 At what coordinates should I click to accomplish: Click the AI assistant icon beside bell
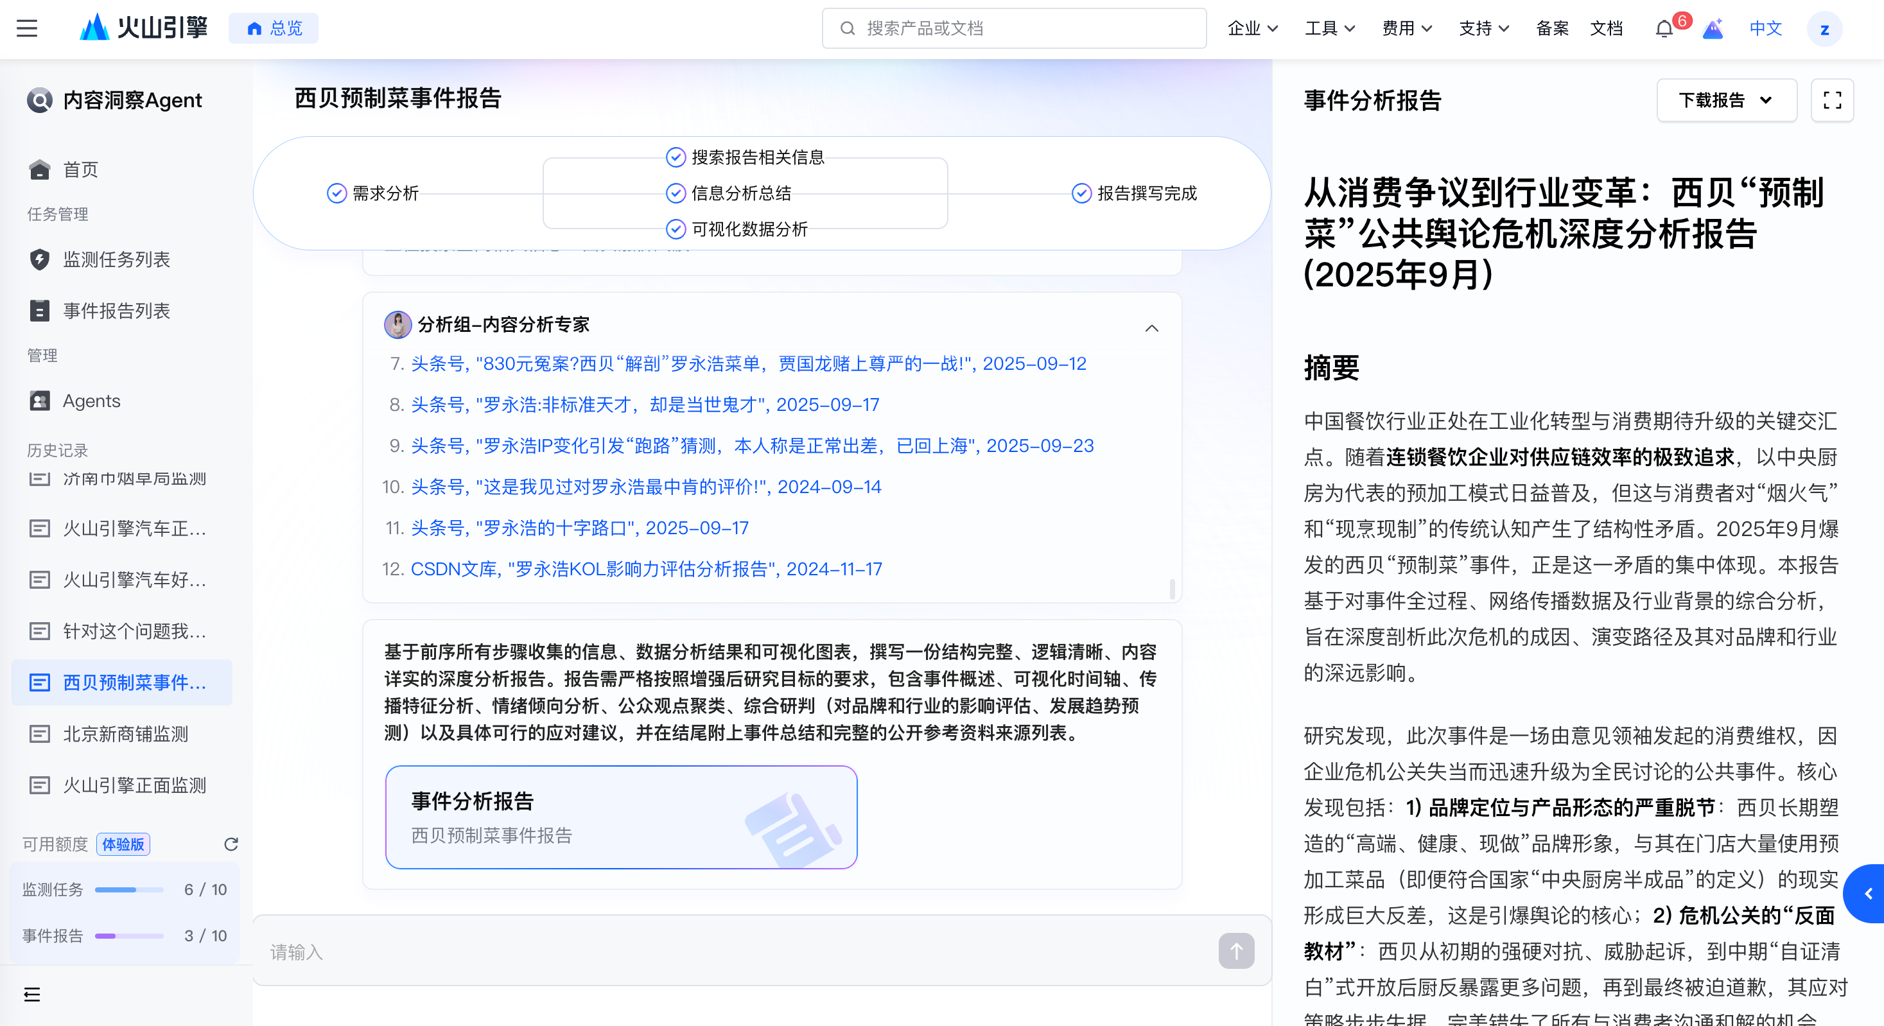tap(1713, 30)
